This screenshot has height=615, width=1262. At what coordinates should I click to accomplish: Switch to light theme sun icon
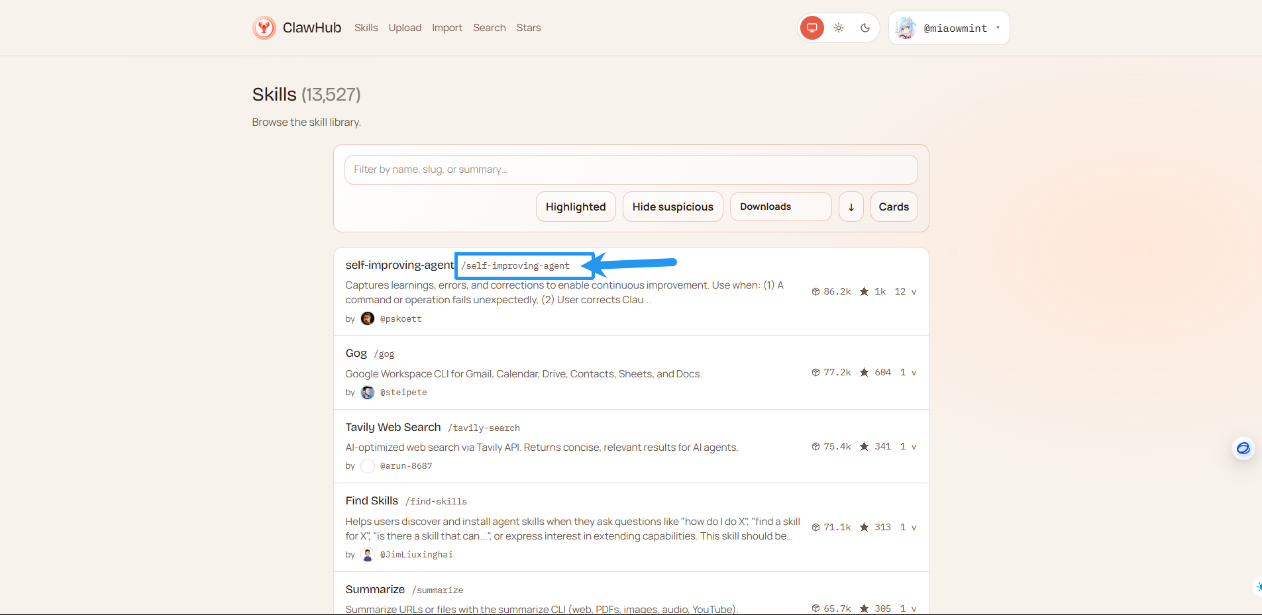tap(839, 28)
